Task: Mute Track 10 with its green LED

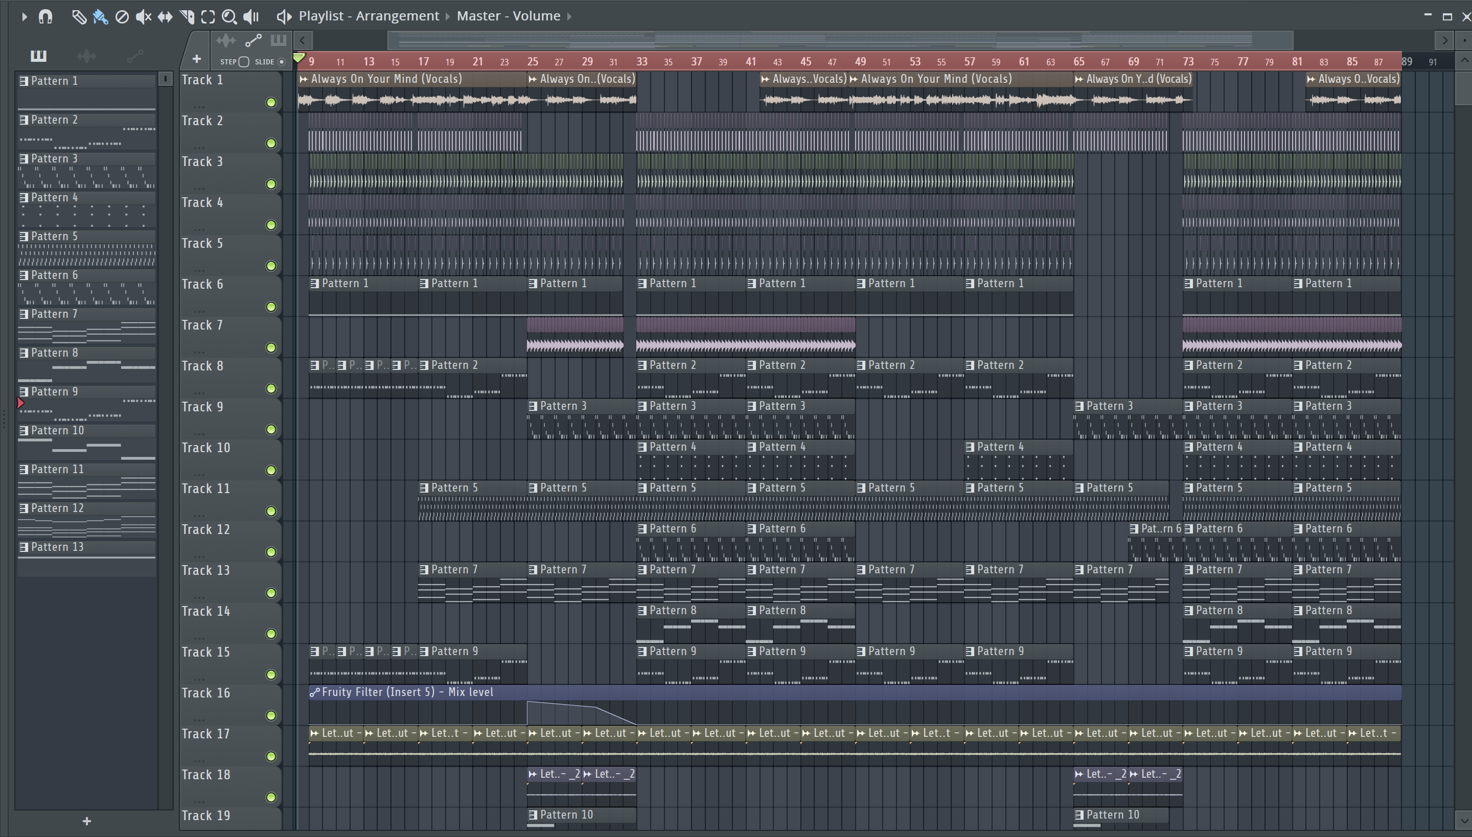Action: [271, 470]
